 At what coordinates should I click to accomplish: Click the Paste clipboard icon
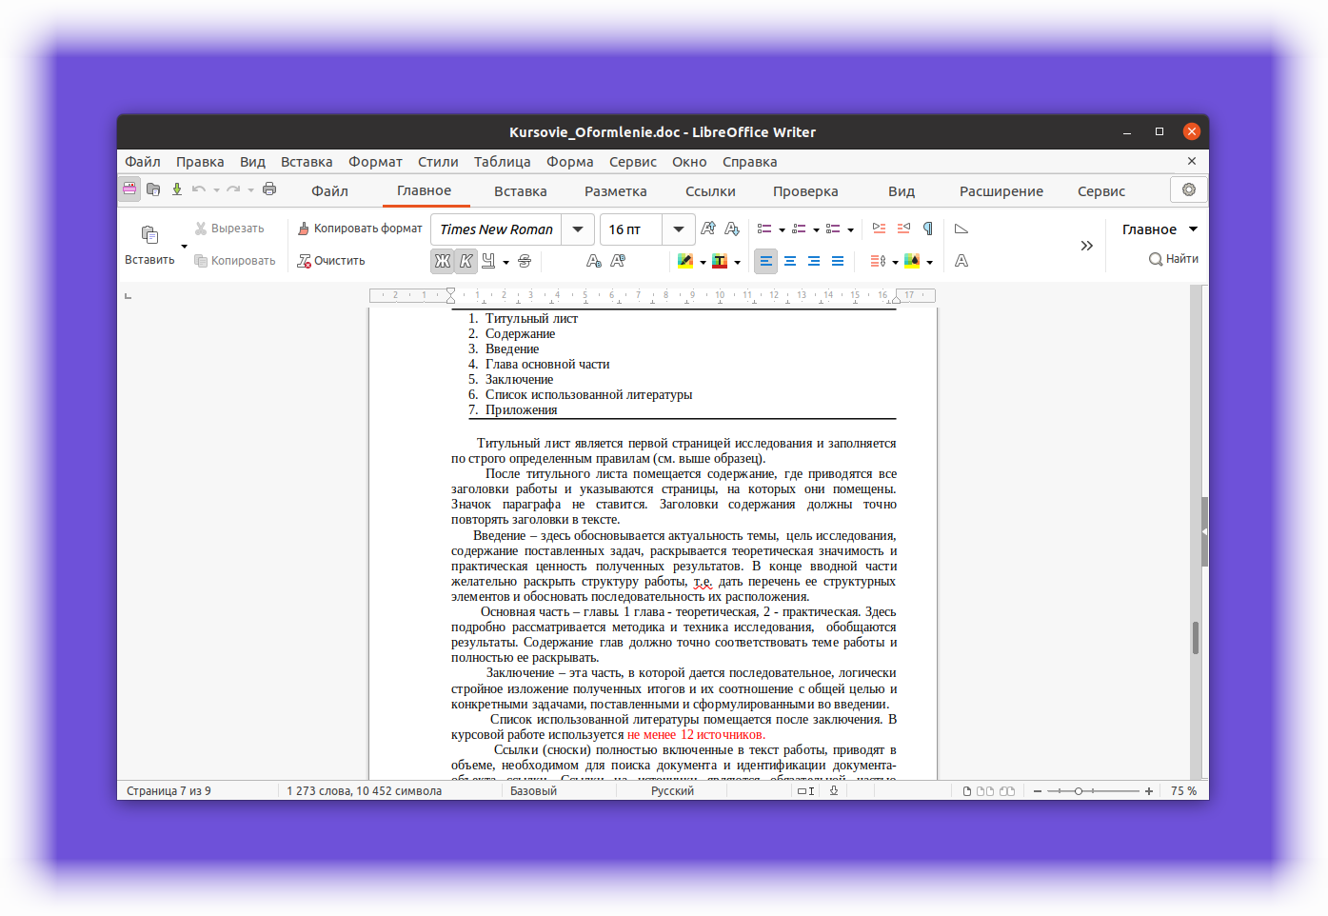click(x=149, y=234)
